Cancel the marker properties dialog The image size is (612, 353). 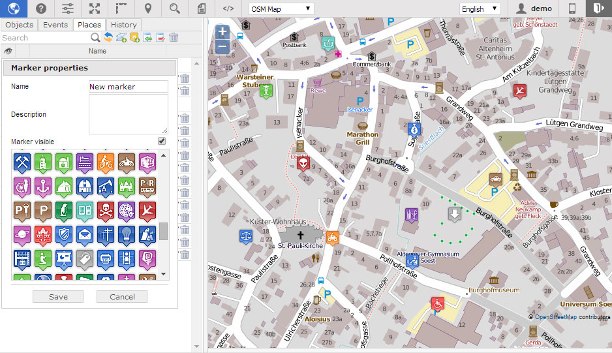point(121,297)
